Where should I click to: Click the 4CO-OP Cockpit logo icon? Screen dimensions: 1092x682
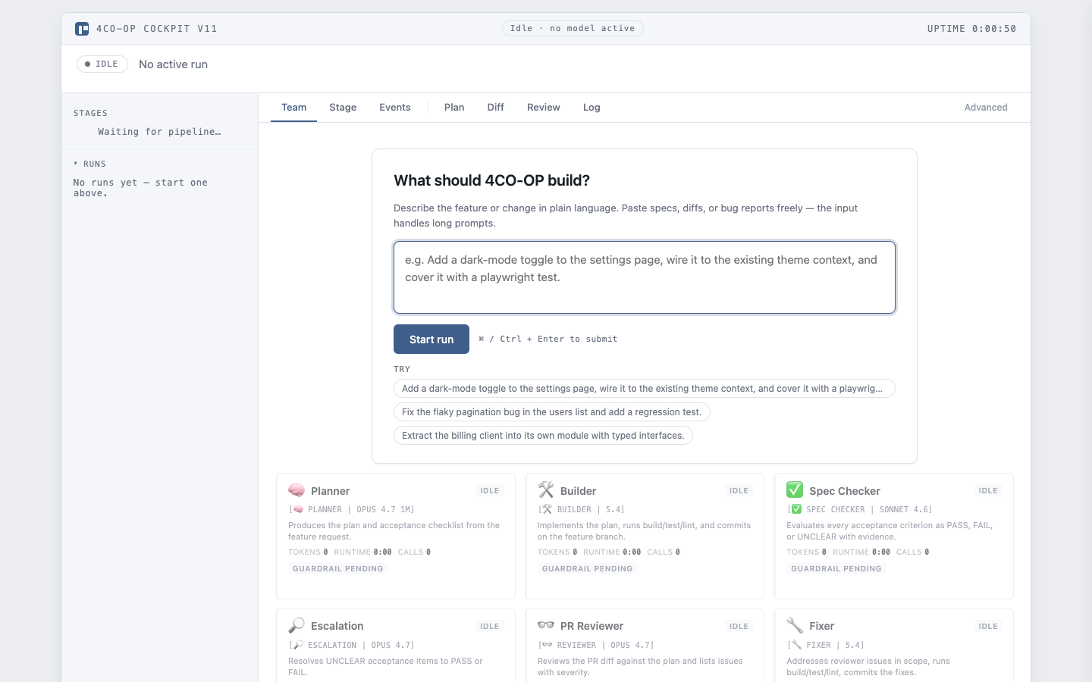coord(82,29)
